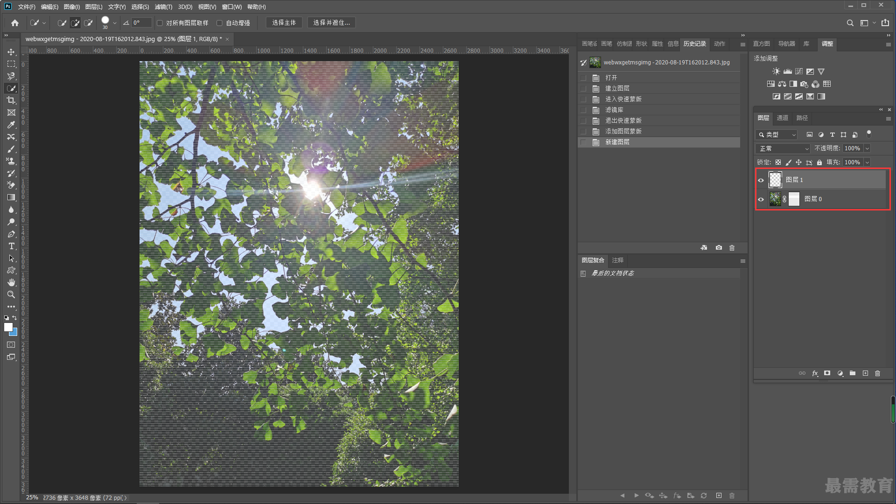
Task: Add a Levels adjustment
Action: coord(787,71)
